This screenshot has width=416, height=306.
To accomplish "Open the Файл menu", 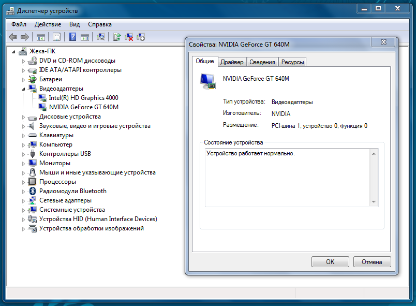I will click(19, 24).
